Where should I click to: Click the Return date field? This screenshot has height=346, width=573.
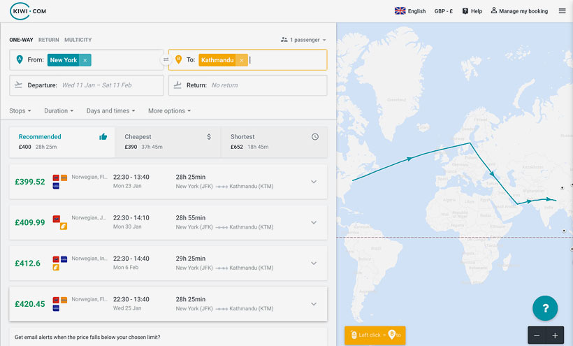(x=248, y=85)
